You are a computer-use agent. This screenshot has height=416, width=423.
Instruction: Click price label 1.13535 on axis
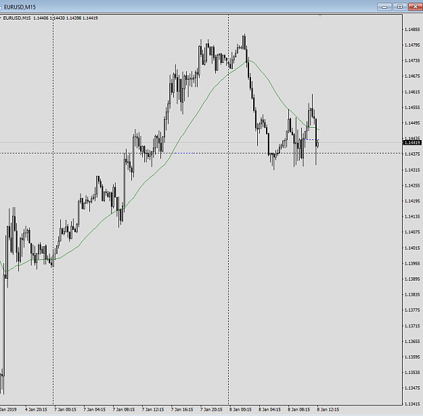(x=412, y=372)
